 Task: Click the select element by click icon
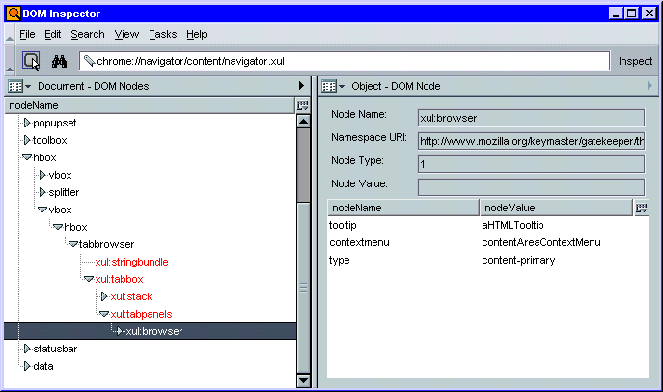tap(31, 61)
